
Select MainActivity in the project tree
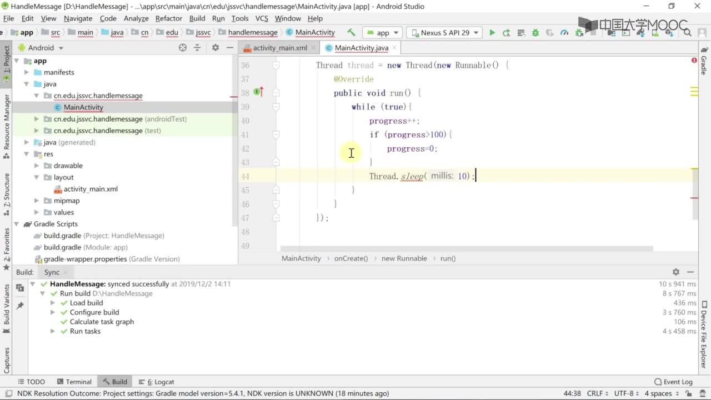coord(83,107)
